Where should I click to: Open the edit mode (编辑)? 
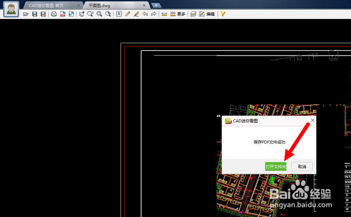tap(207, 14)
